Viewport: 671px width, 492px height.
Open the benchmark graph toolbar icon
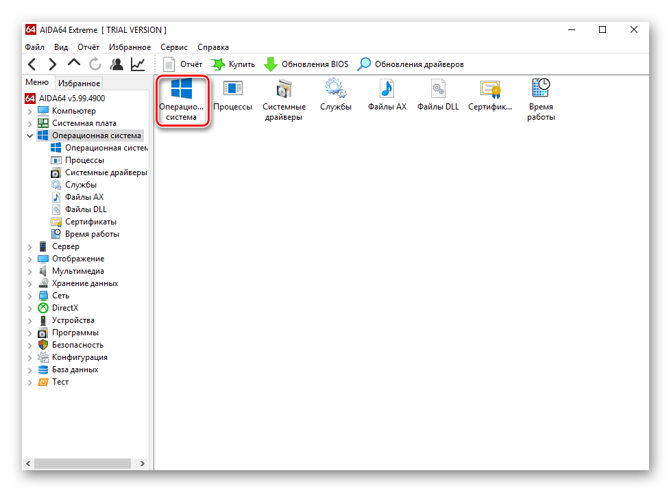pyautogui.click(x=138, y=64)
